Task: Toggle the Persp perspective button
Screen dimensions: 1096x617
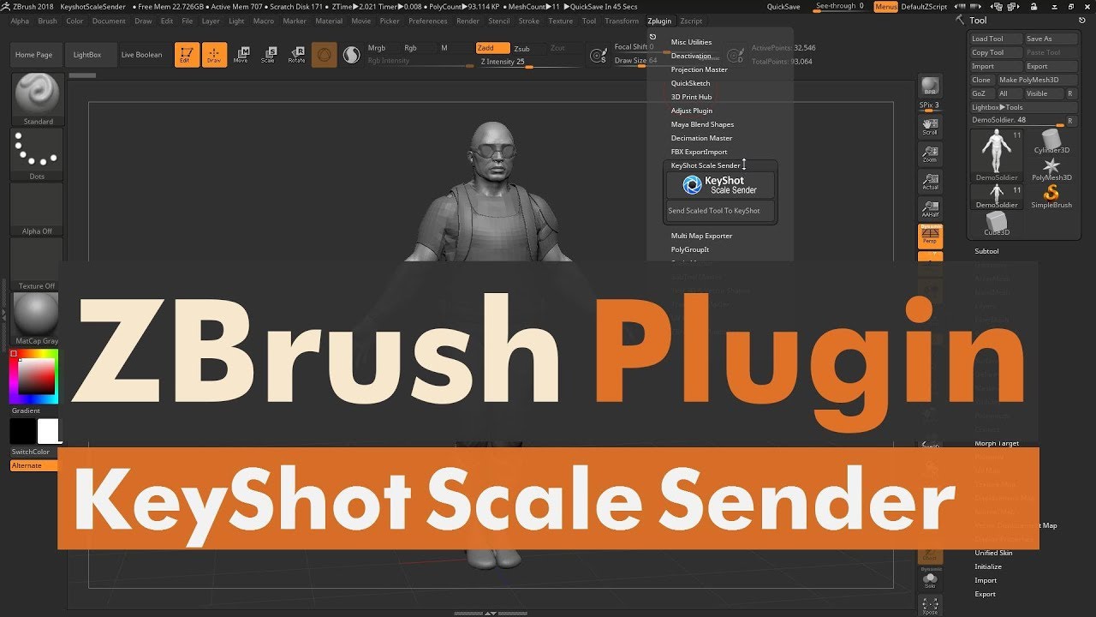Action: pos(930,236)
